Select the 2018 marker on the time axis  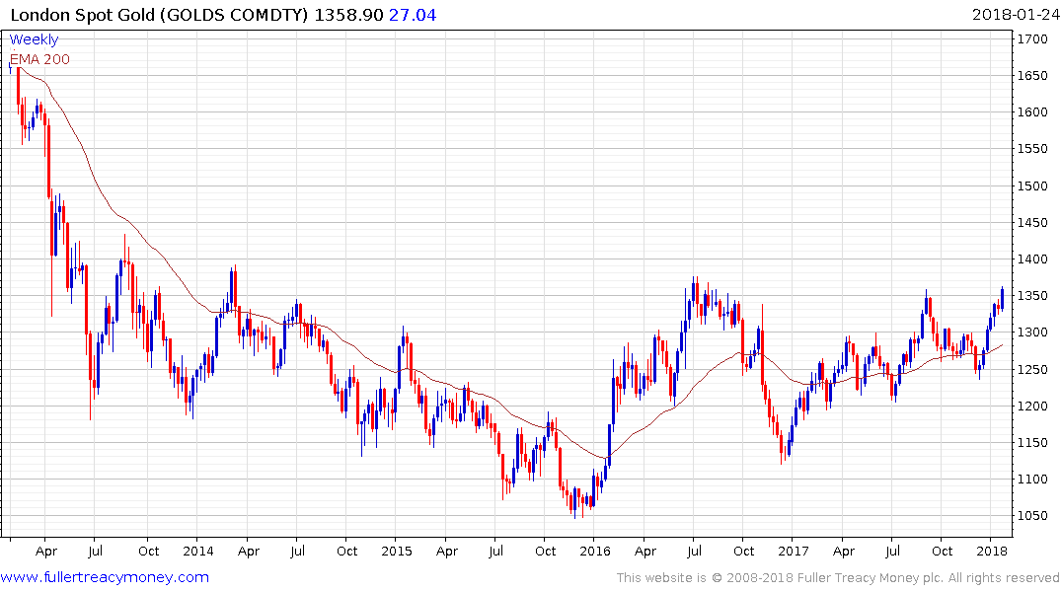991,551
